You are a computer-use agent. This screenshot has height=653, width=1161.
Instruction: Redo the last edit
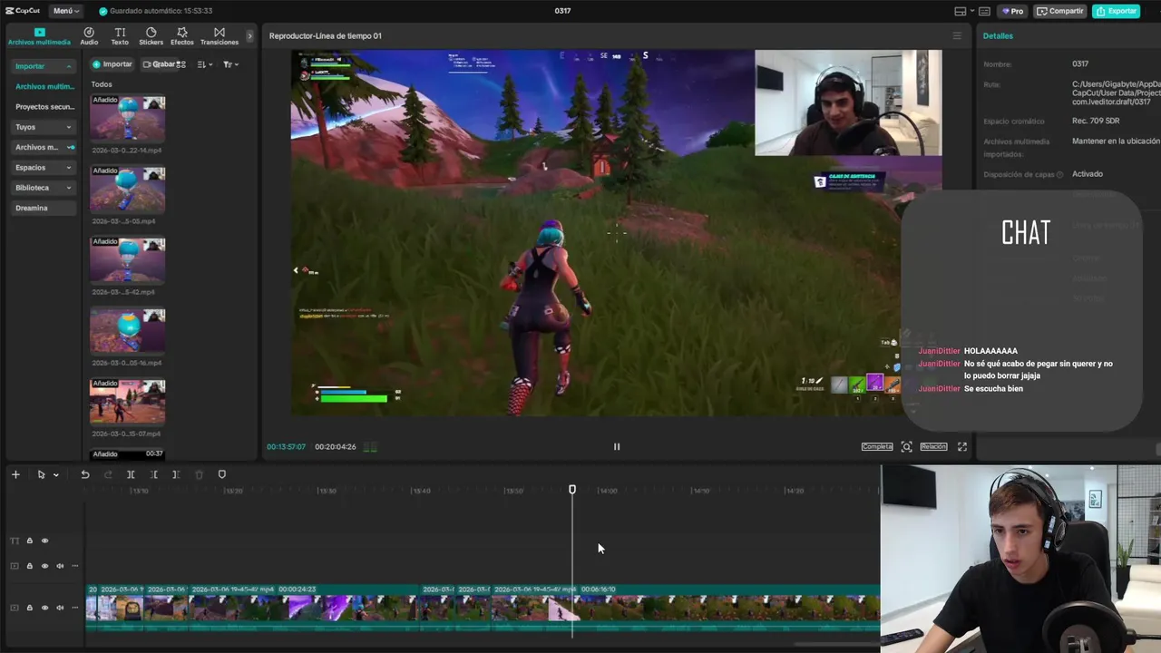pyautogui.click(x=108, y=474)
